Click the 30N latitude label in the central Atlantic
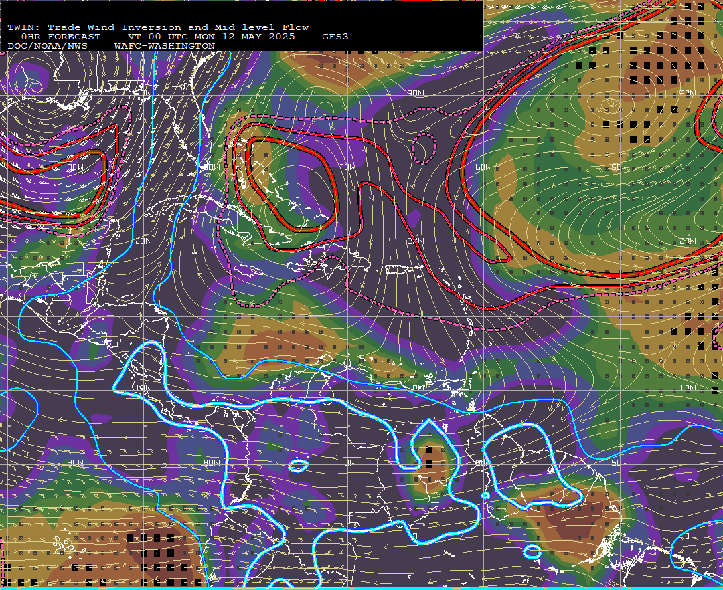 coord(416,94)
